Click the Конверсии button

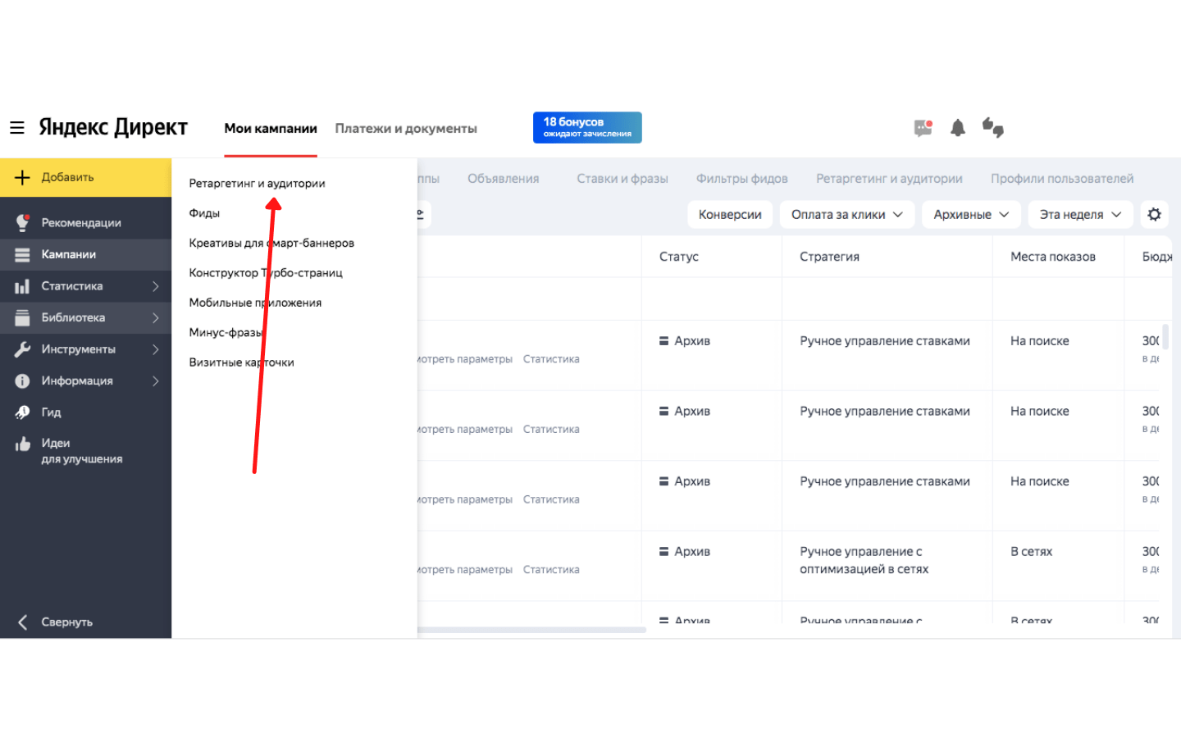(729, 214)
